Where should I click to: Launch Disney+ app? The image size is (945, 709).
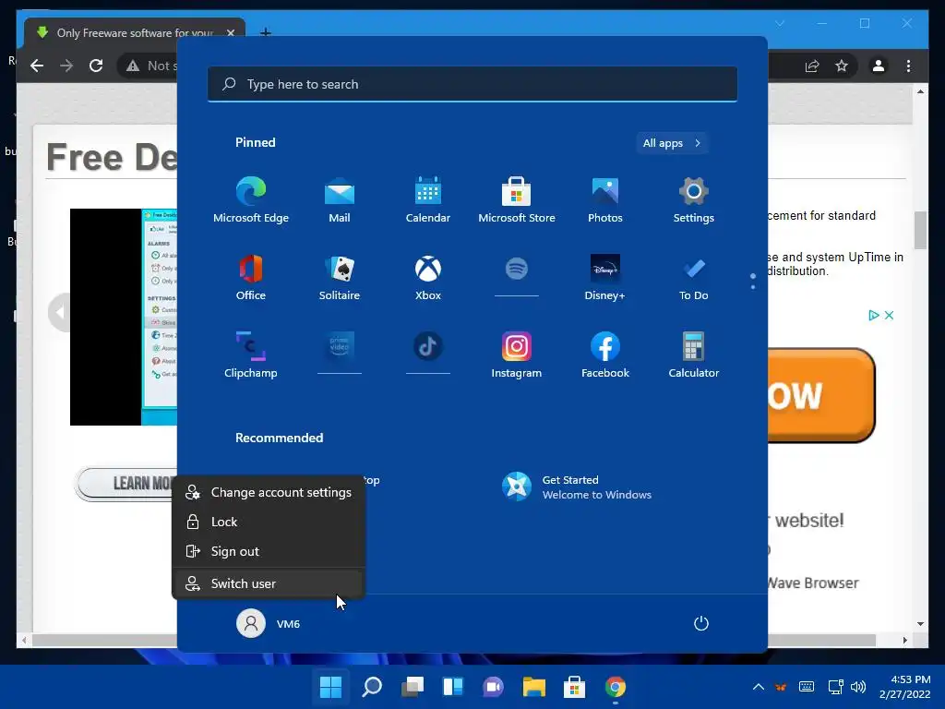pyautogui.click(x=605, y=277)
